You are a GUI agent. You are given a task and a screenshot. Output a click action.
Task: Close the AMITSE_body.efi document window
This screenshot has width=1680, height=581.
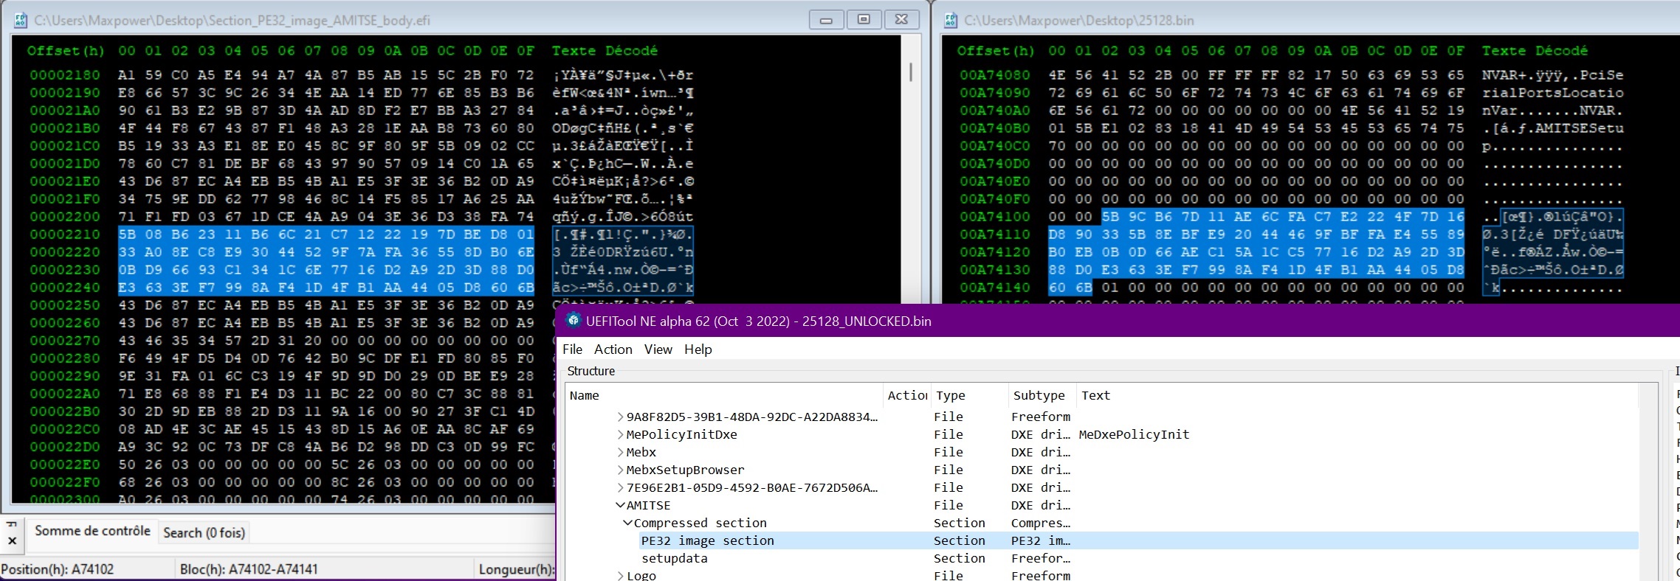[x=901, y=20]
